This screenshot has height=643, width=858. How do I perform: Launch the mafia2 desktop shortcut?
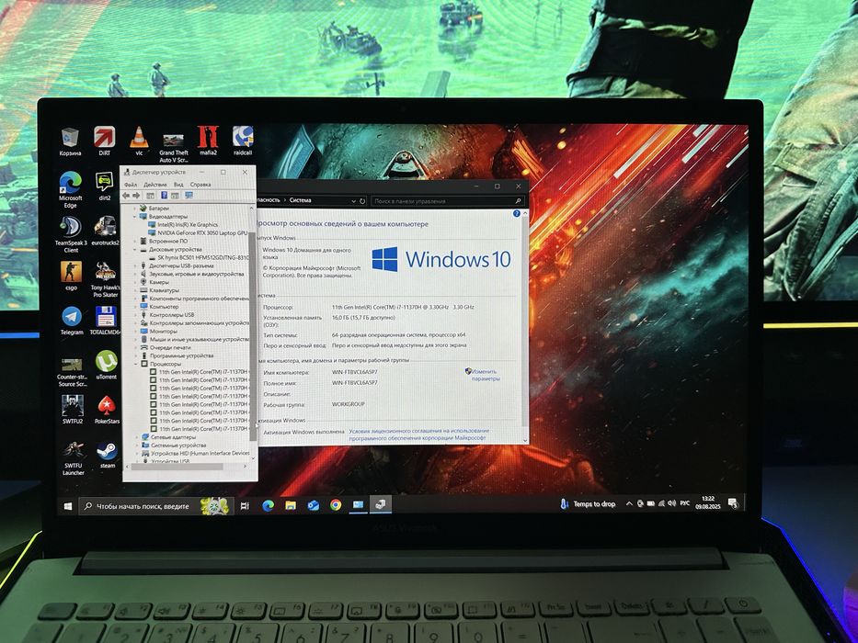[208, 141]
